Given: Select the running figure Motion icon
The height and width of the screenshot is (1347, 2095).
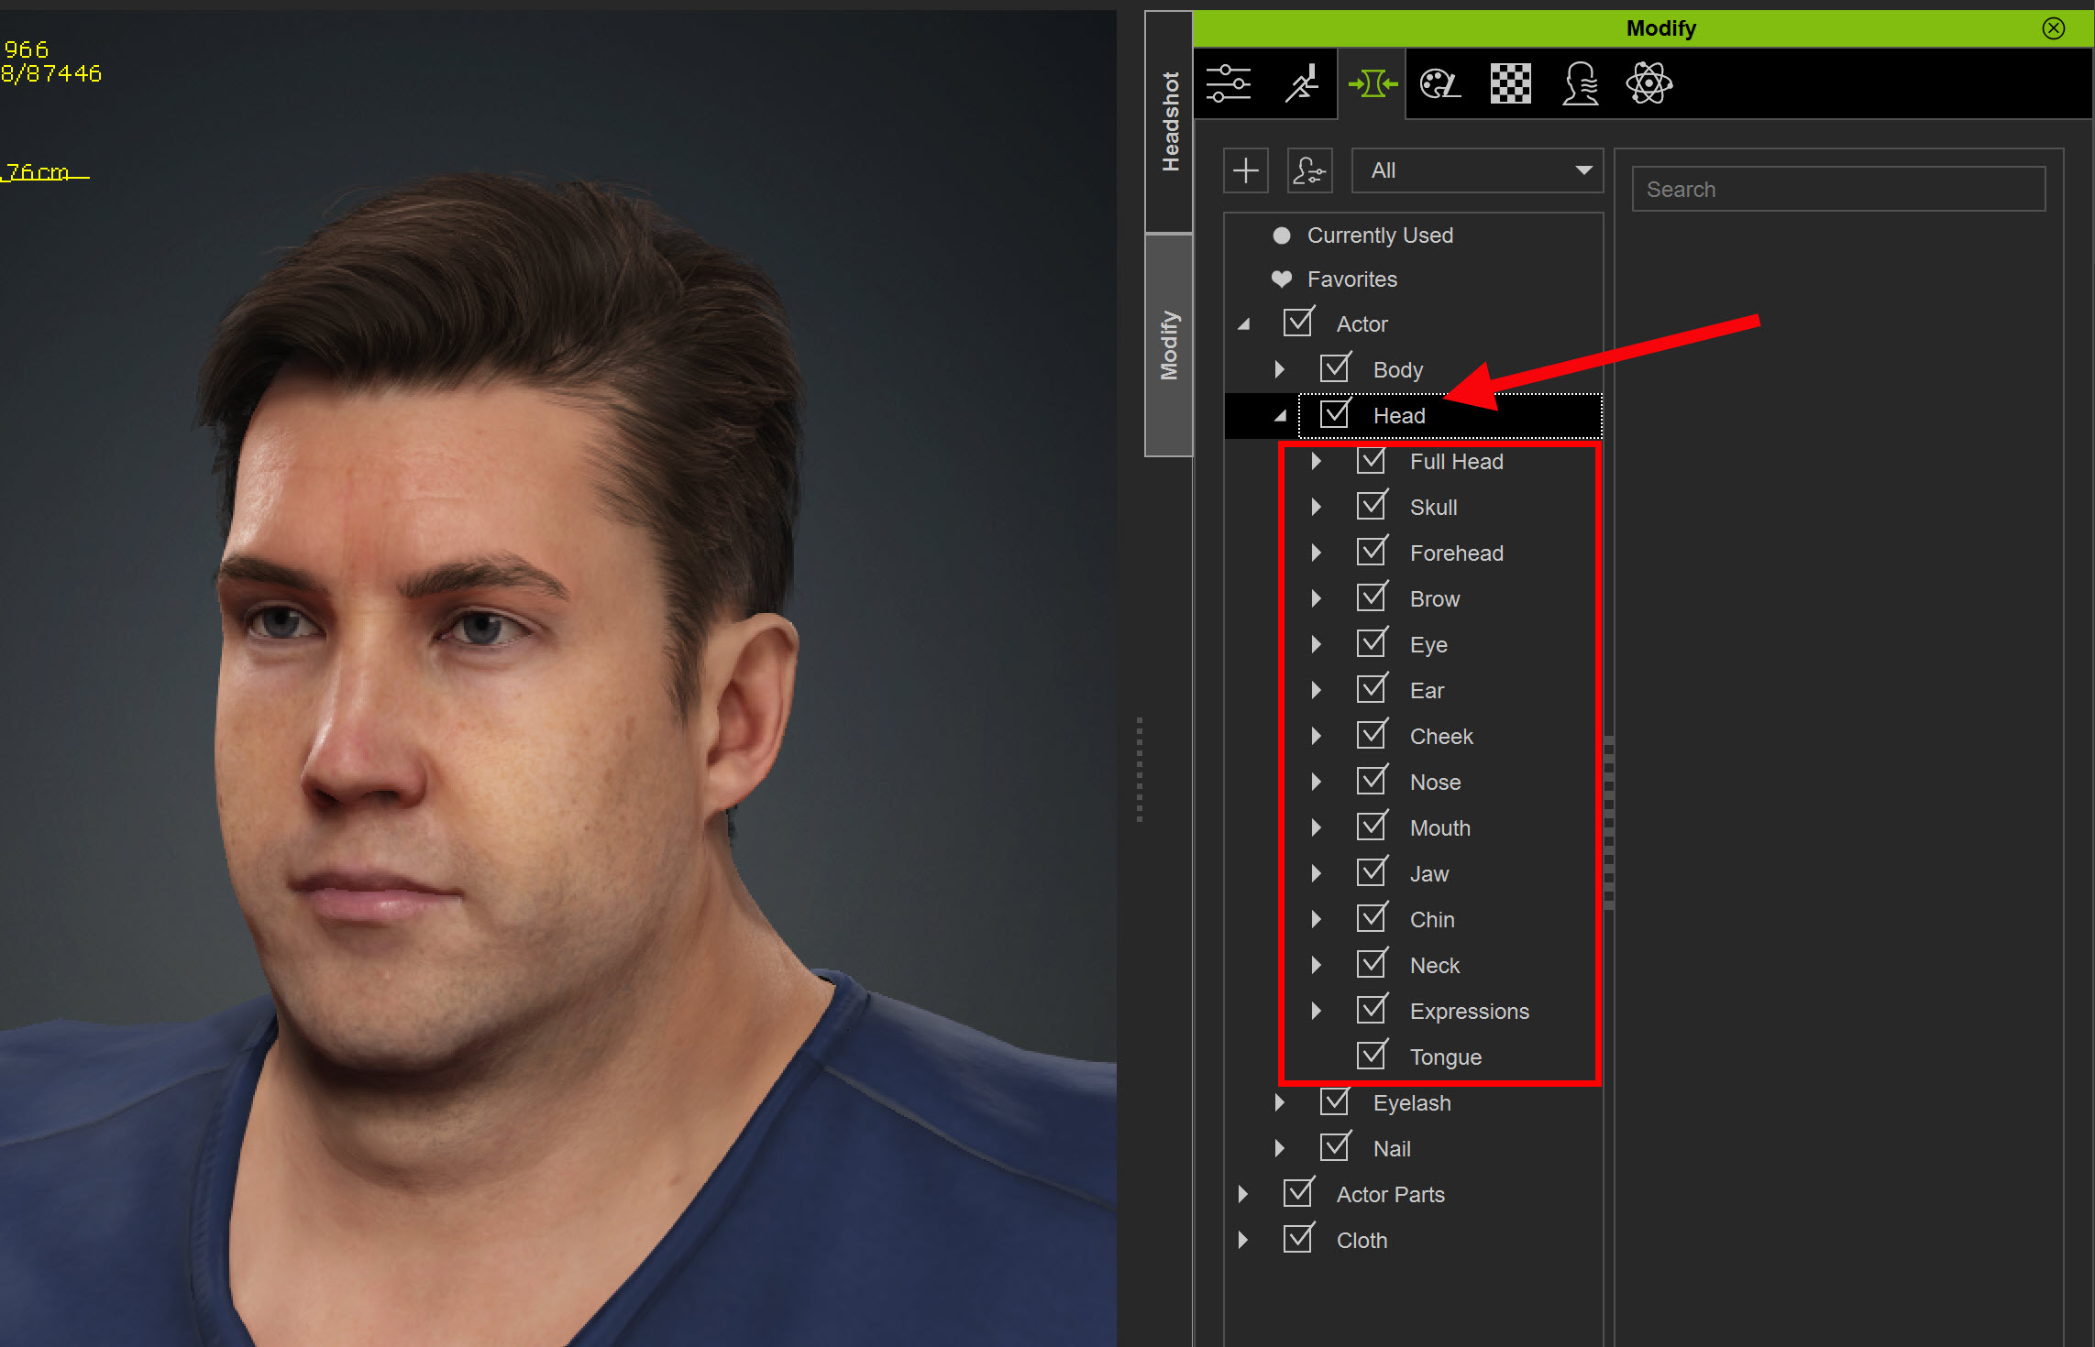Looking at the screenshot, I should coord(1301,84).
